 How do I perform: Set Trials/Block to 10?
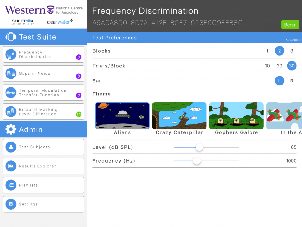click(x=267, y=66)
